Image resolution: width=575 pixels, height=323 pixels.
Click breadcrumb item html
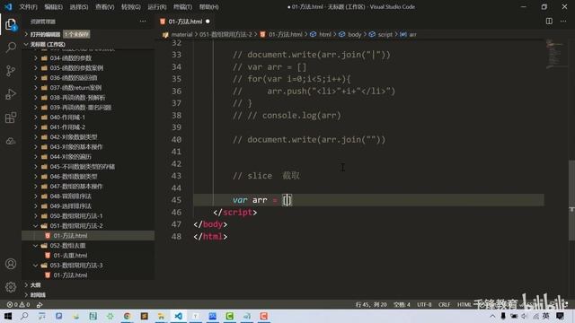point(325,34)
